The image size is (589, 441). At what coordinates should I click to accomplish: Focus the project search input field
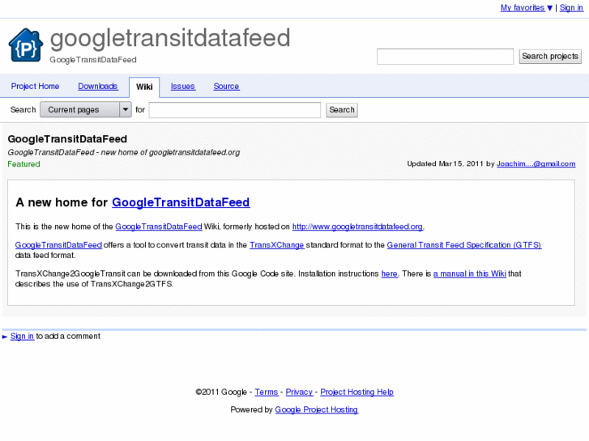(x=445, y=57)
